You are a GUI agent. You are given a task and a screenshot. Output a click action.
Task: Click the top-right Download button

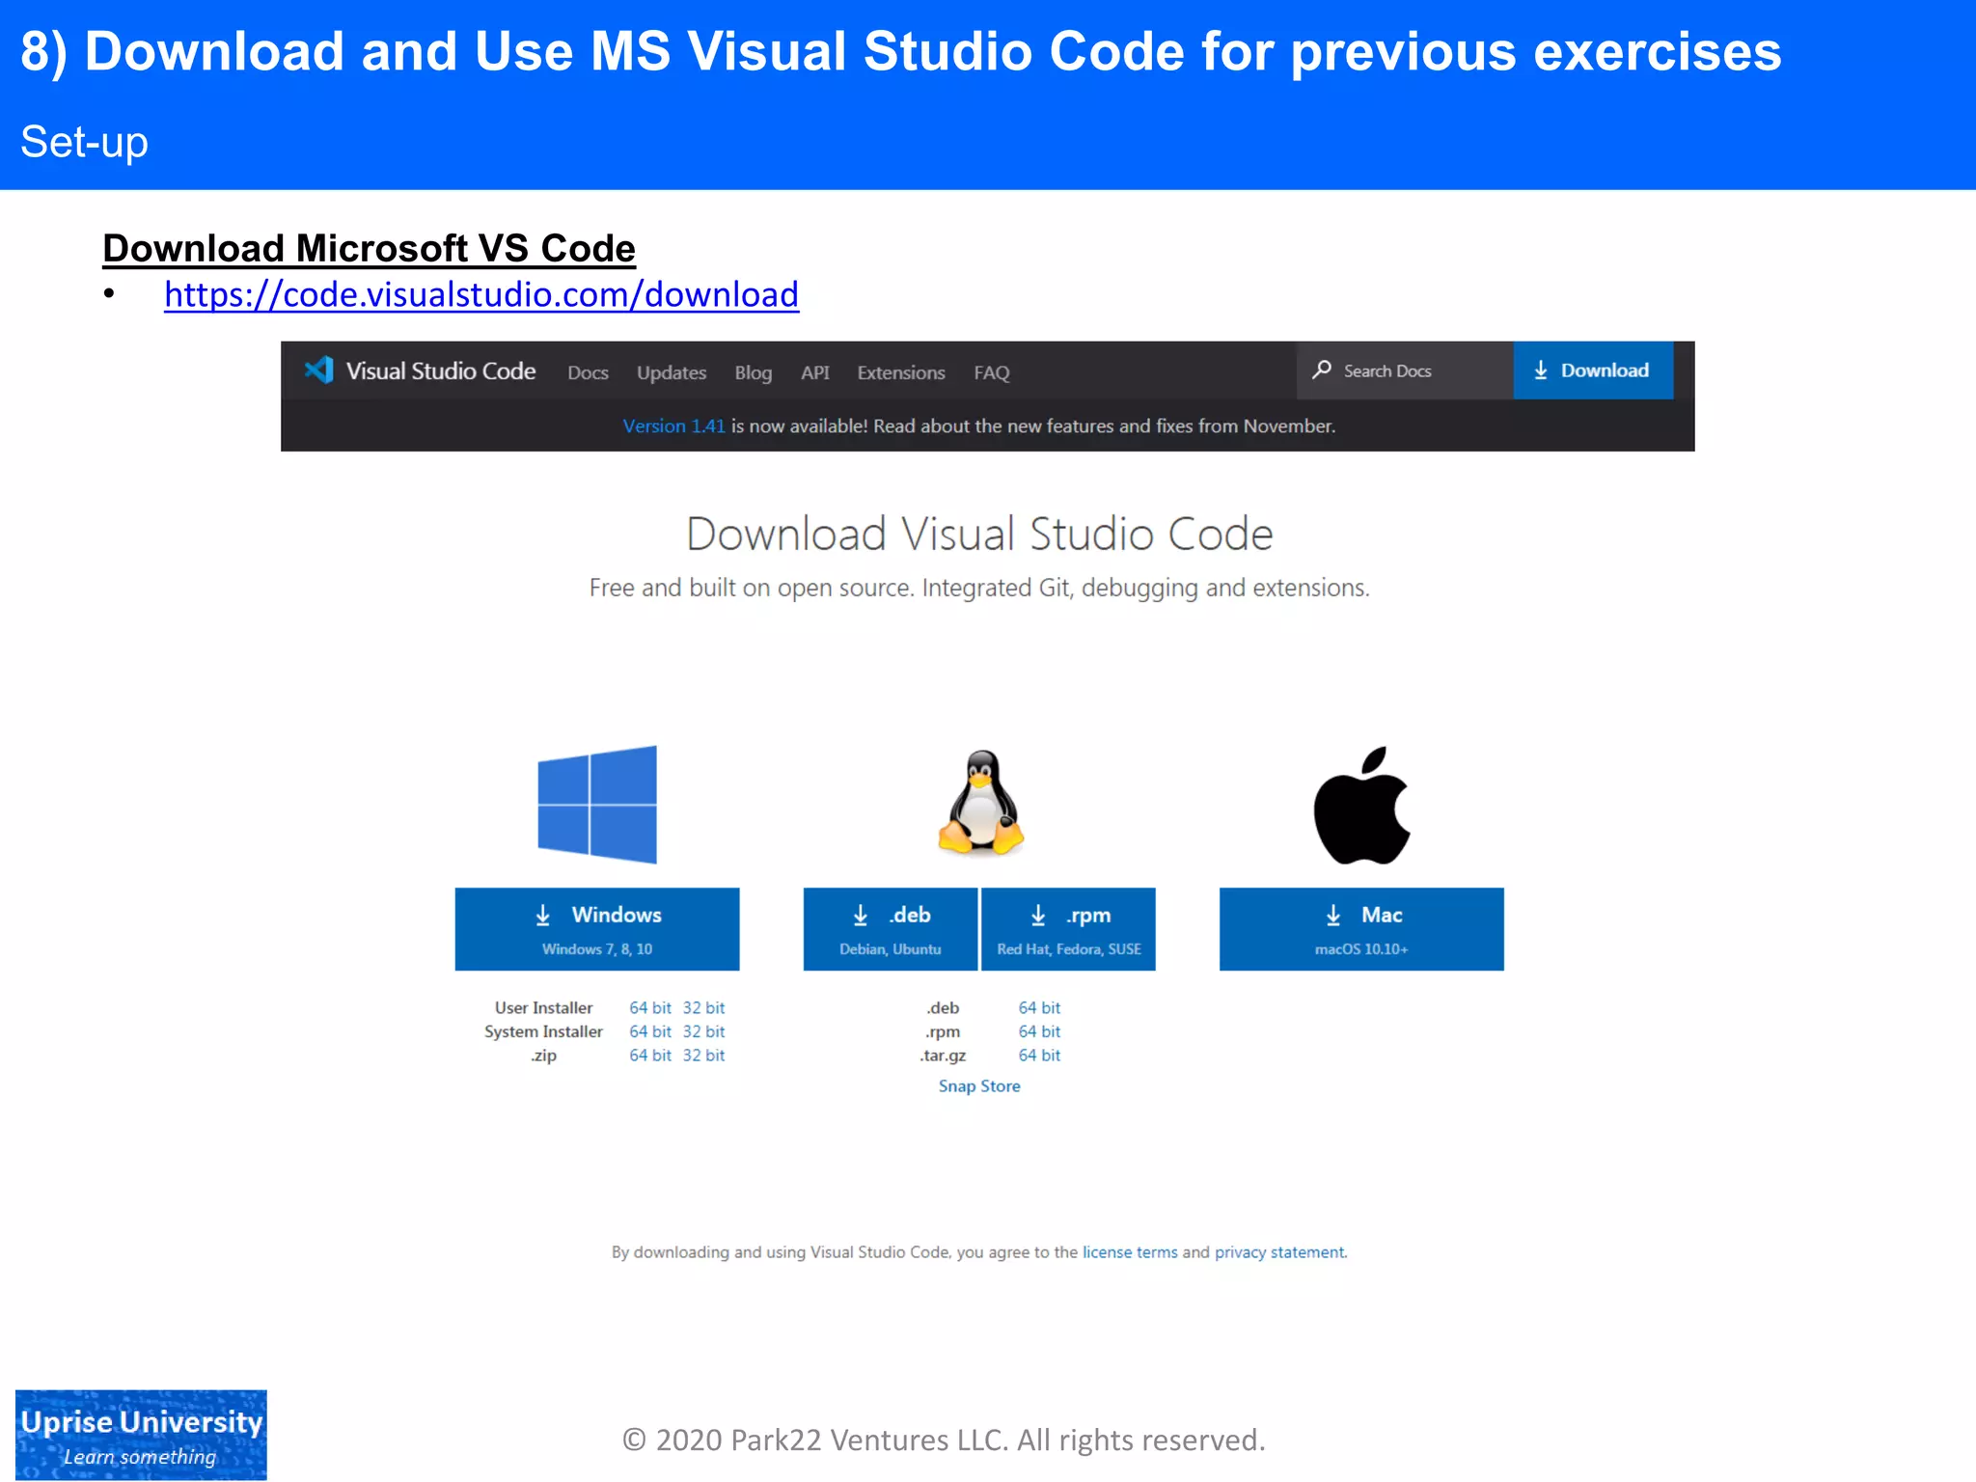(1593, 370)
